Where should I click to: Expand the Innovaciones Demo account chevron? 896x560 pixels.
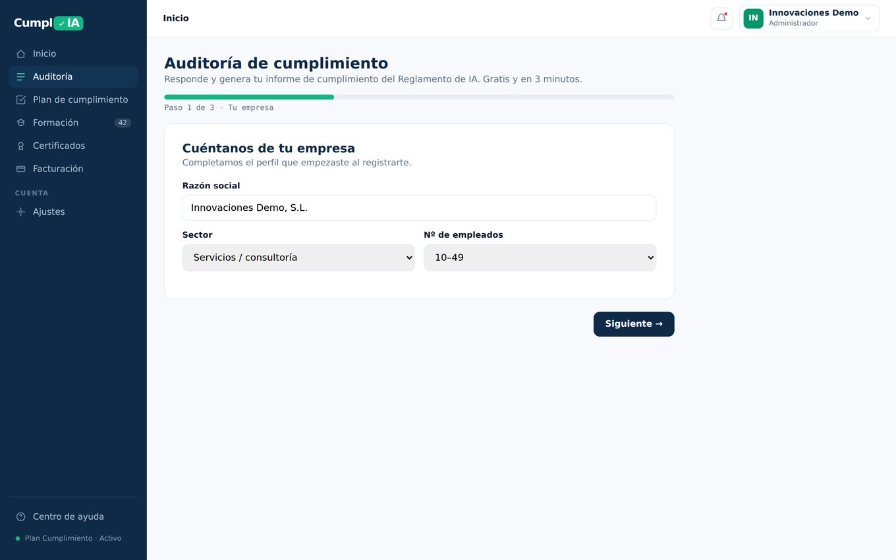[x=868, y=18]
